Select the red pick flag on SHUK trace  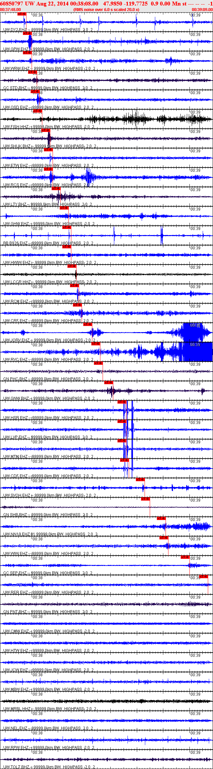point(46,130)
